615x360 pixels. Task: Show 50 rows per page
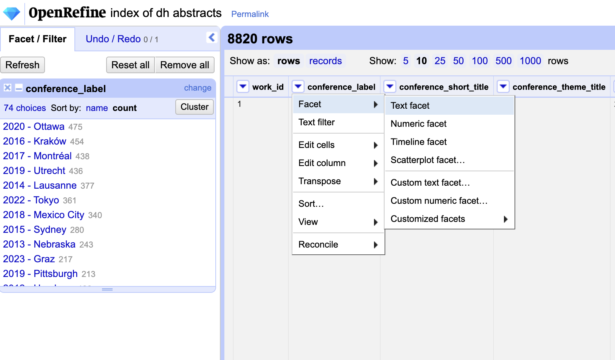pos(458,61)
